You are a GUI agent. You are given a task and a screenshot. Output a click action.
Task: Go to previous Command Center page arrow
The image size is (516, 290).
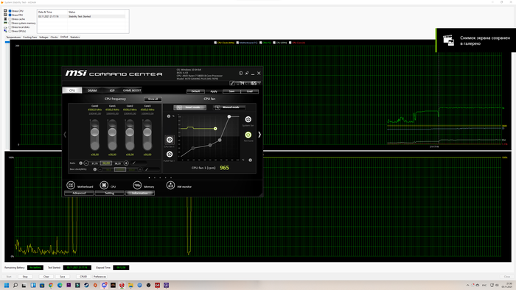65,134
